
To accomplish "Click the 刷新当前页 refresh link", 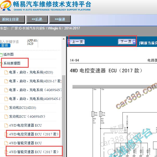I will pyautogui.click(x=148, y=43).
